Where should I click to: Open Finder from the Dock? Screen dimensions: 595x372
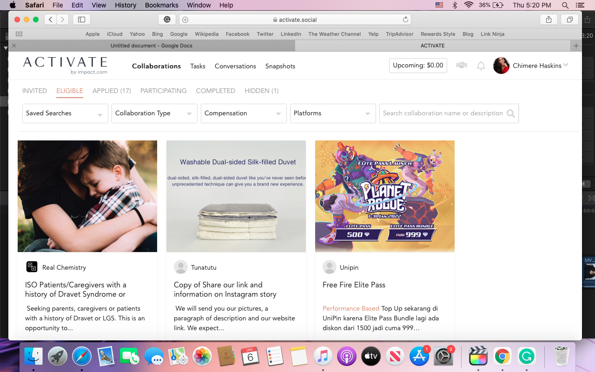(33, 357)
